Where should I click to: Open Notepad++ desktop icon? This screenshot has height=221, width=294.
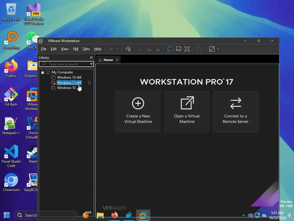point(11,125)
